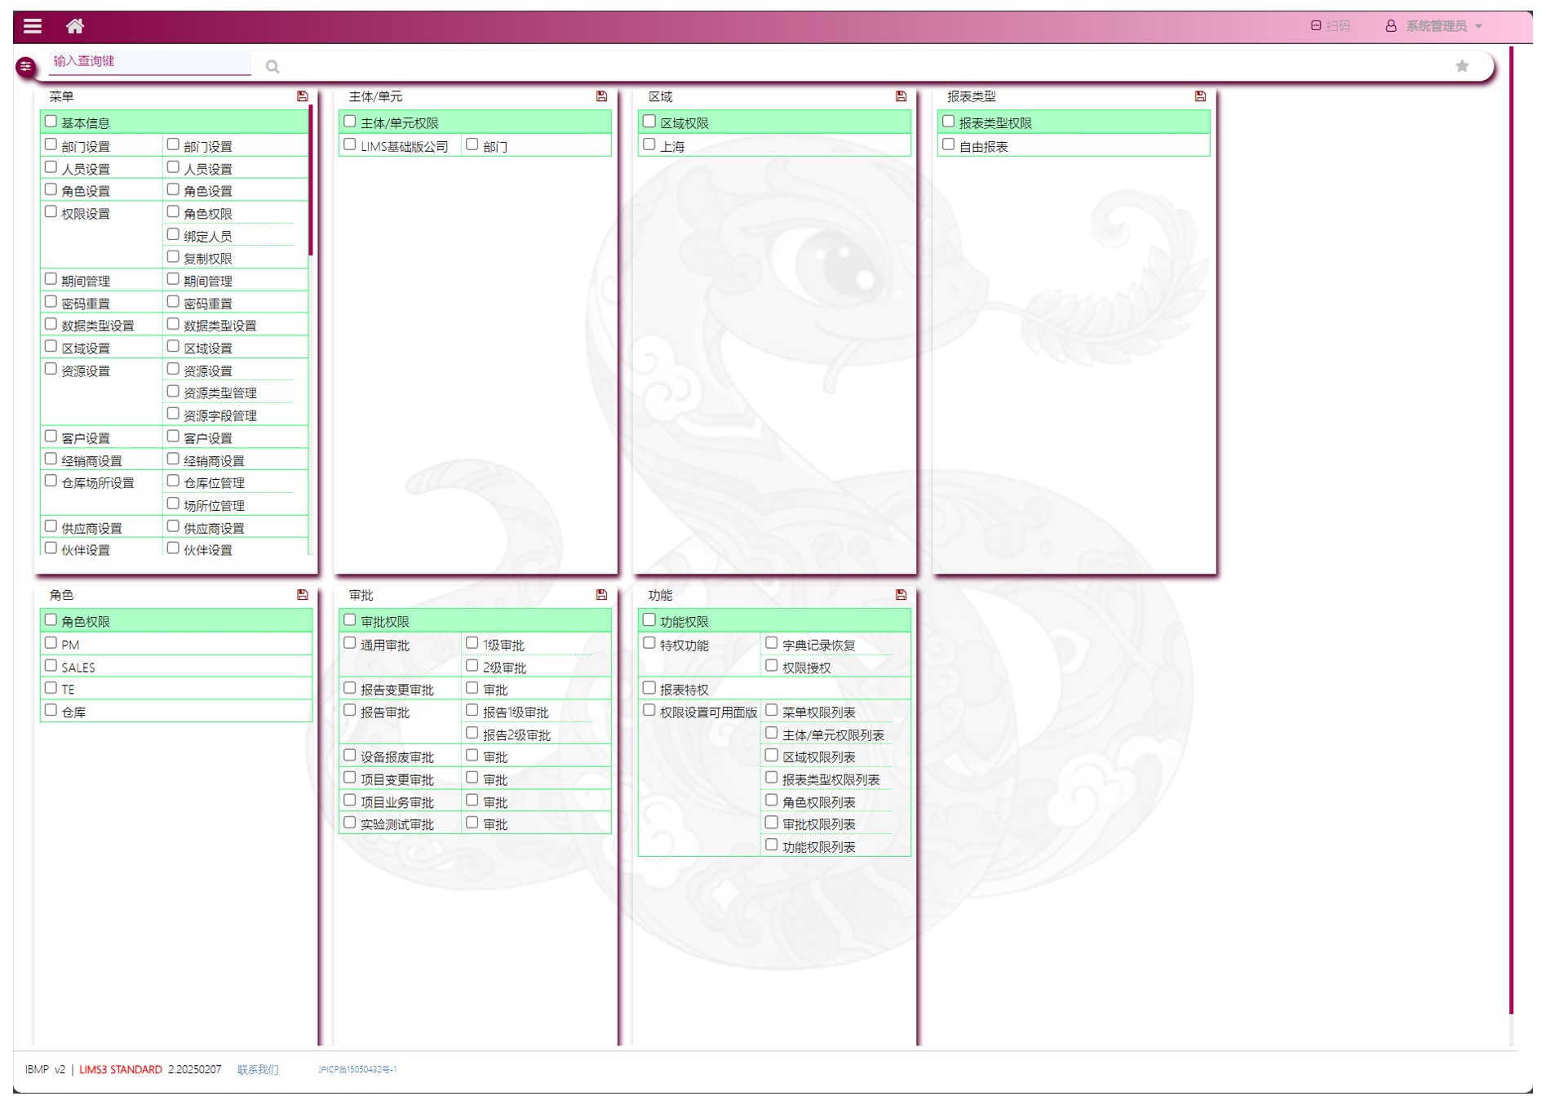Click the filter icon left of search
Viewport: 1546px width, 1105px height.
point(25,66)
